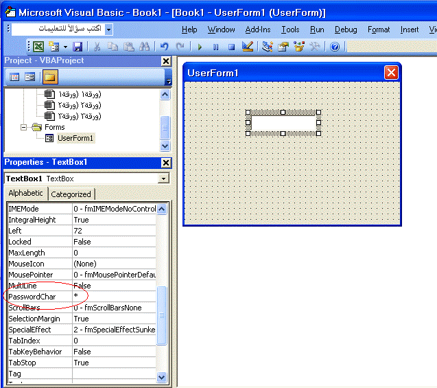Click View Object icon in Project panel
This screenshot has height=388, width=437.
click(x=29, y=77)
